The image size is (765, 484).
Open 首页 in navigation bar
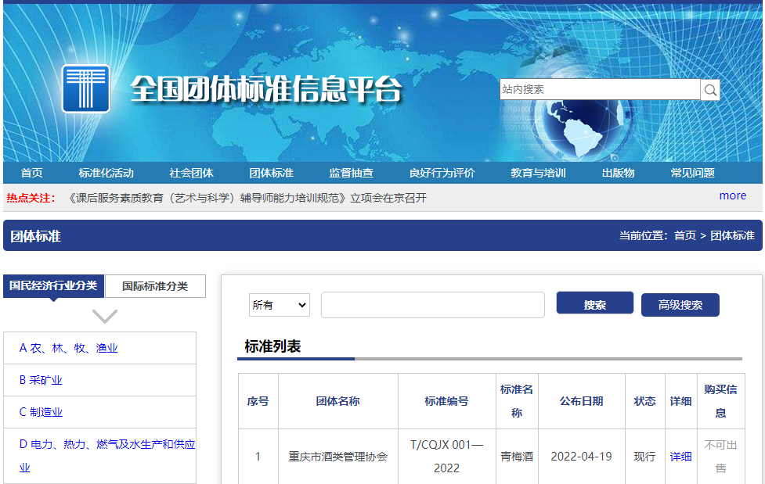32,173
